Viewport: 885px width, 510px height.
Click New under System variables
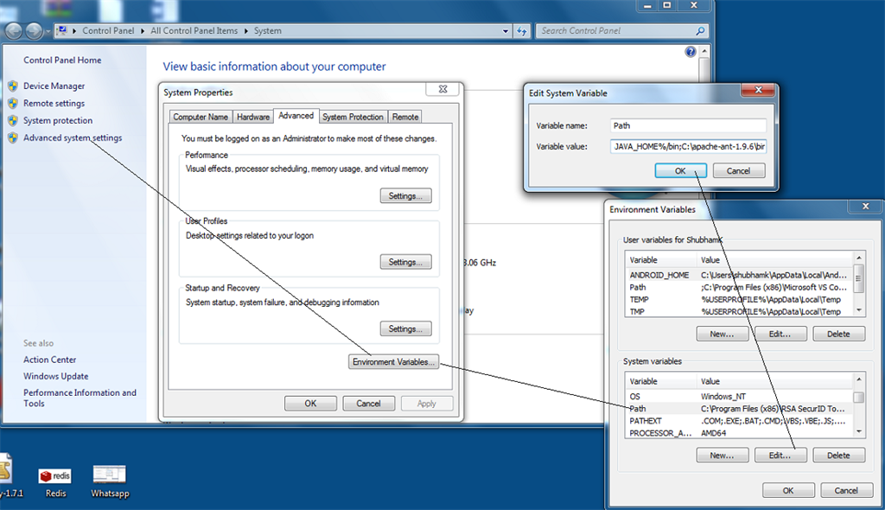click(722, 456)
